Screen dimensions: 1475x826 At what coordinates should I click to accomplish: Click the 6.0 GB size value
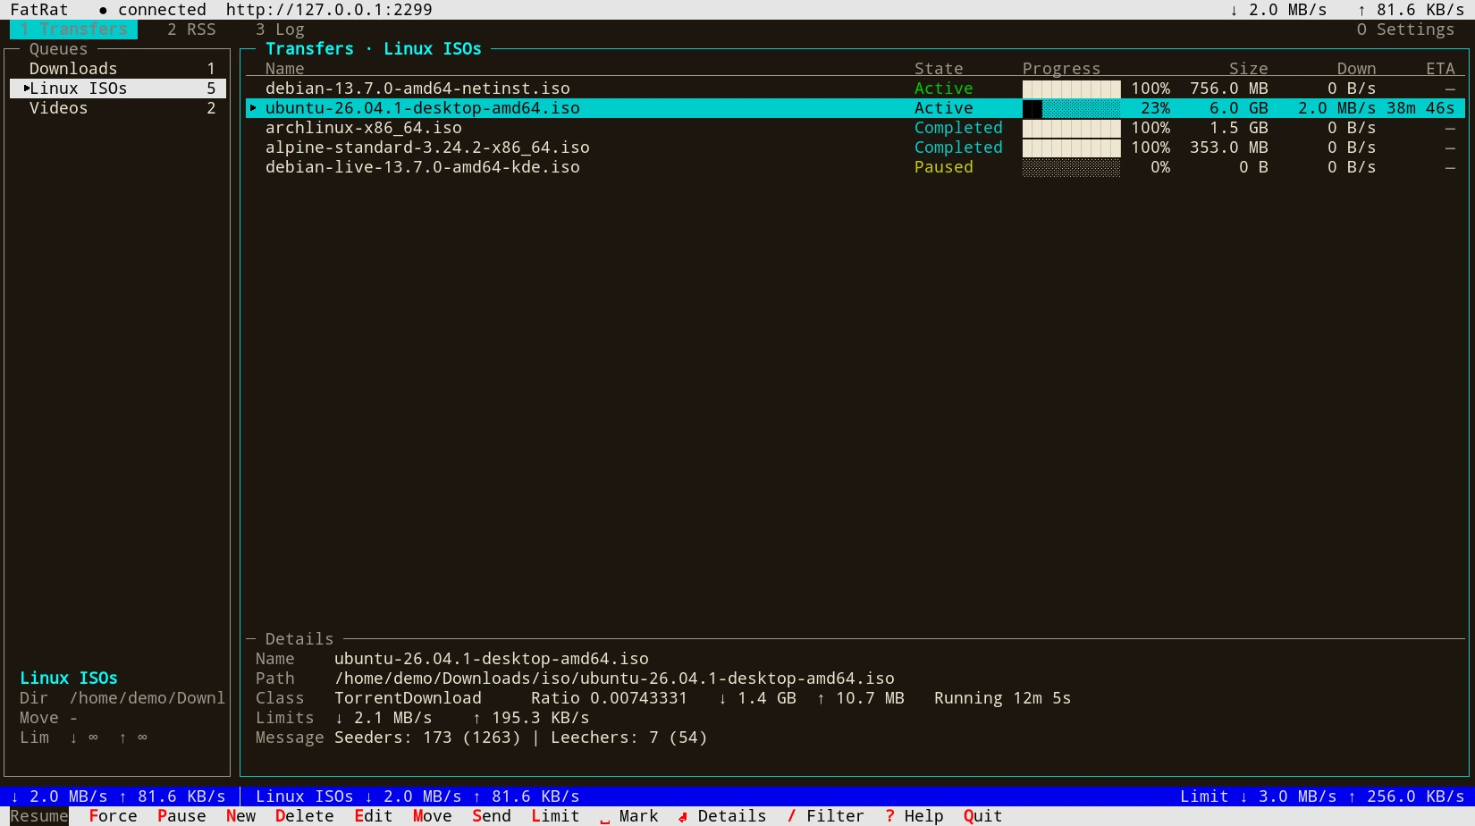[x=1238, y=108]
